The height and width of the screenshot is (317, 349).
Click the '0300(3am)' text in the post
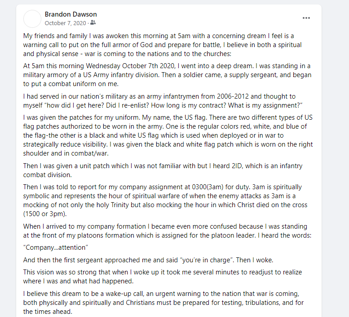(208, 187)
